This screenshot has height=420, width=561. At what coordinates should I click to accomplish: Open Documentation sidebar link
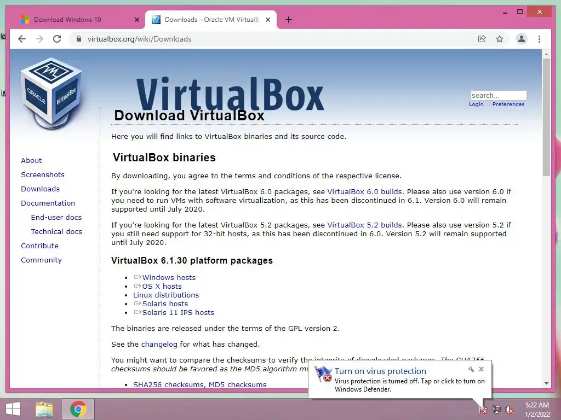tap(48, 203)
